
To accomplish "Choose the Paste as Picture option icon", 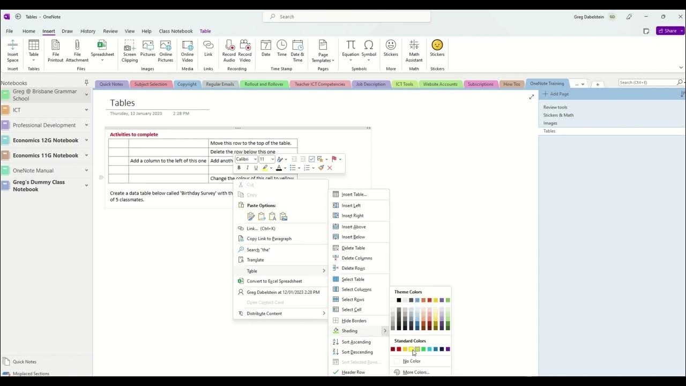I will [284, 217].
